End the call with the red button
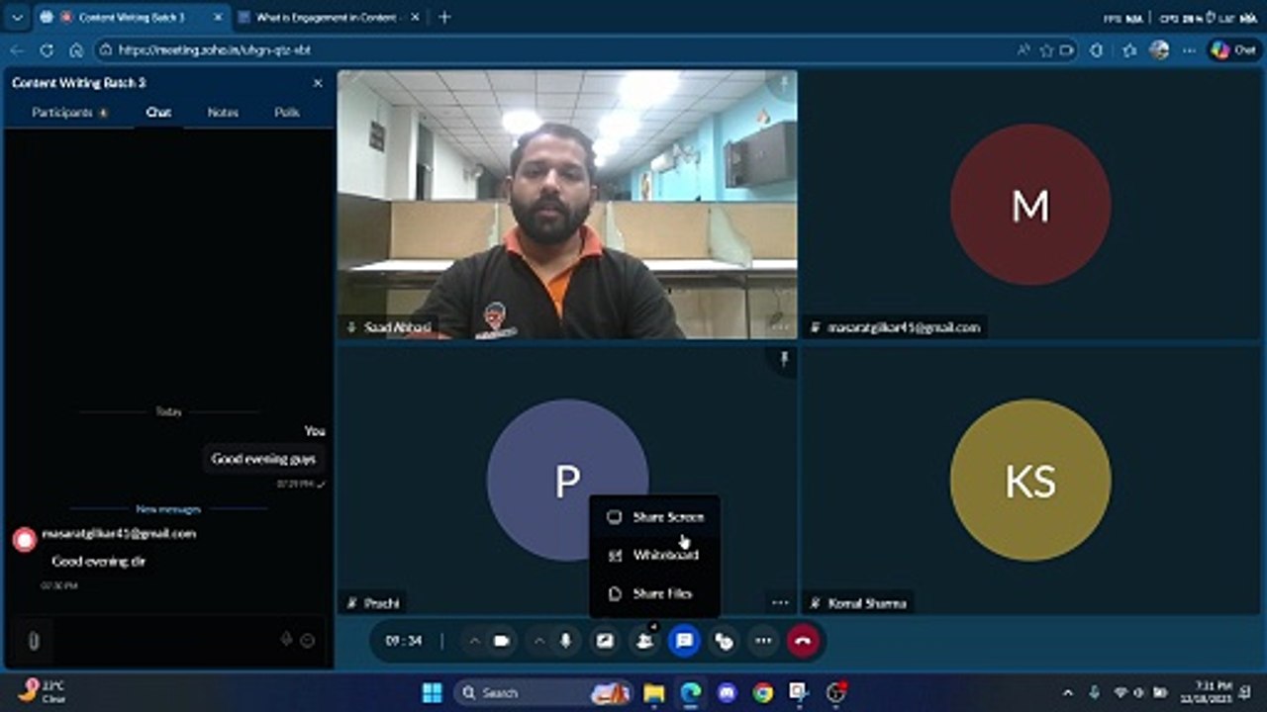This screenshot has width=1267, height=712. 803,641
